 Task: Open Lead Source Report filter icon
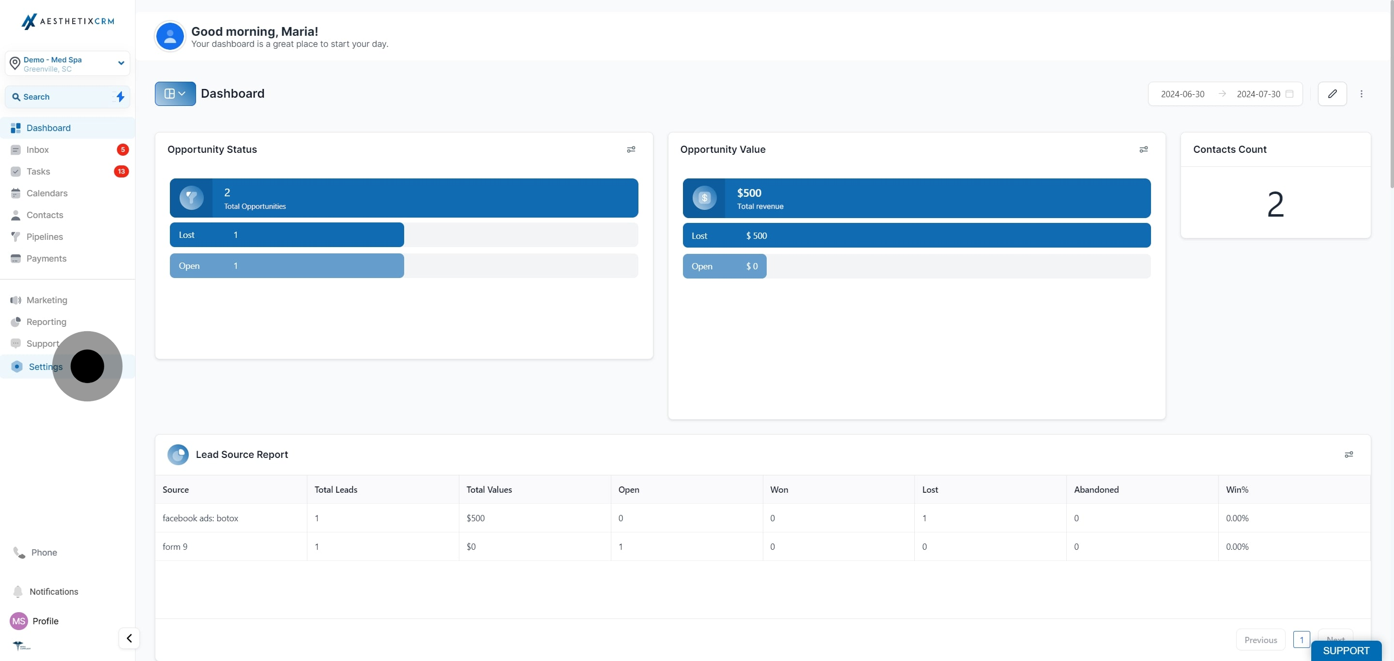click(x=1349, y=455)
